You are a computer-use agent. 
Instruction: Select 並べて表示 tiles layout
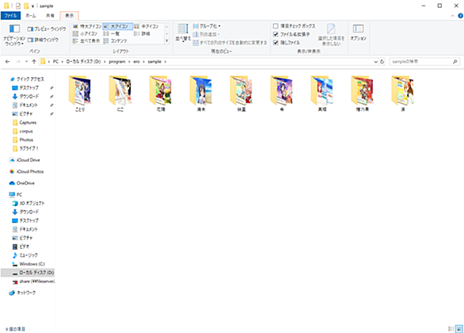coord(87,41)
